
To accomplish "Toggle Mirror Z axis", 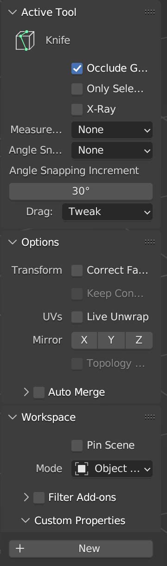I will 139,340.
